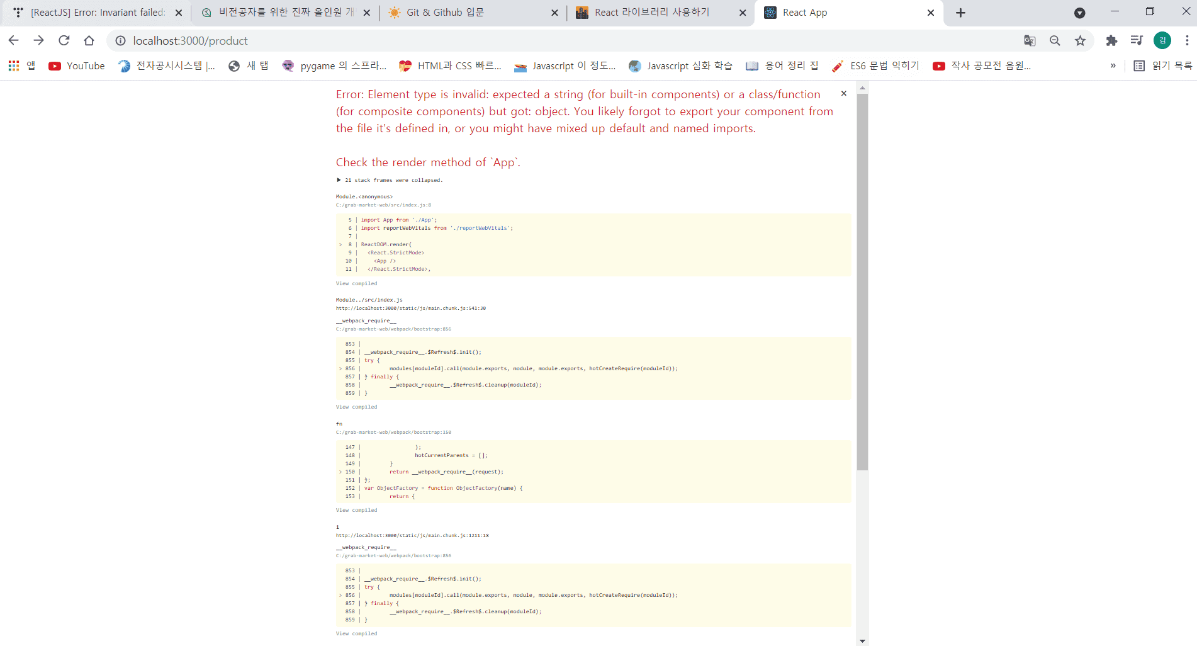Click the 'Check the render method of App' text
This screenshot has height=646, width=1197.
click(429, 162)
